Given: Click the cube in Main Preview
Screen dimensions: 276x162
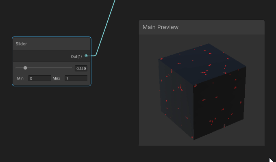Looking at the screenshot, I should (x=202, y=91).
